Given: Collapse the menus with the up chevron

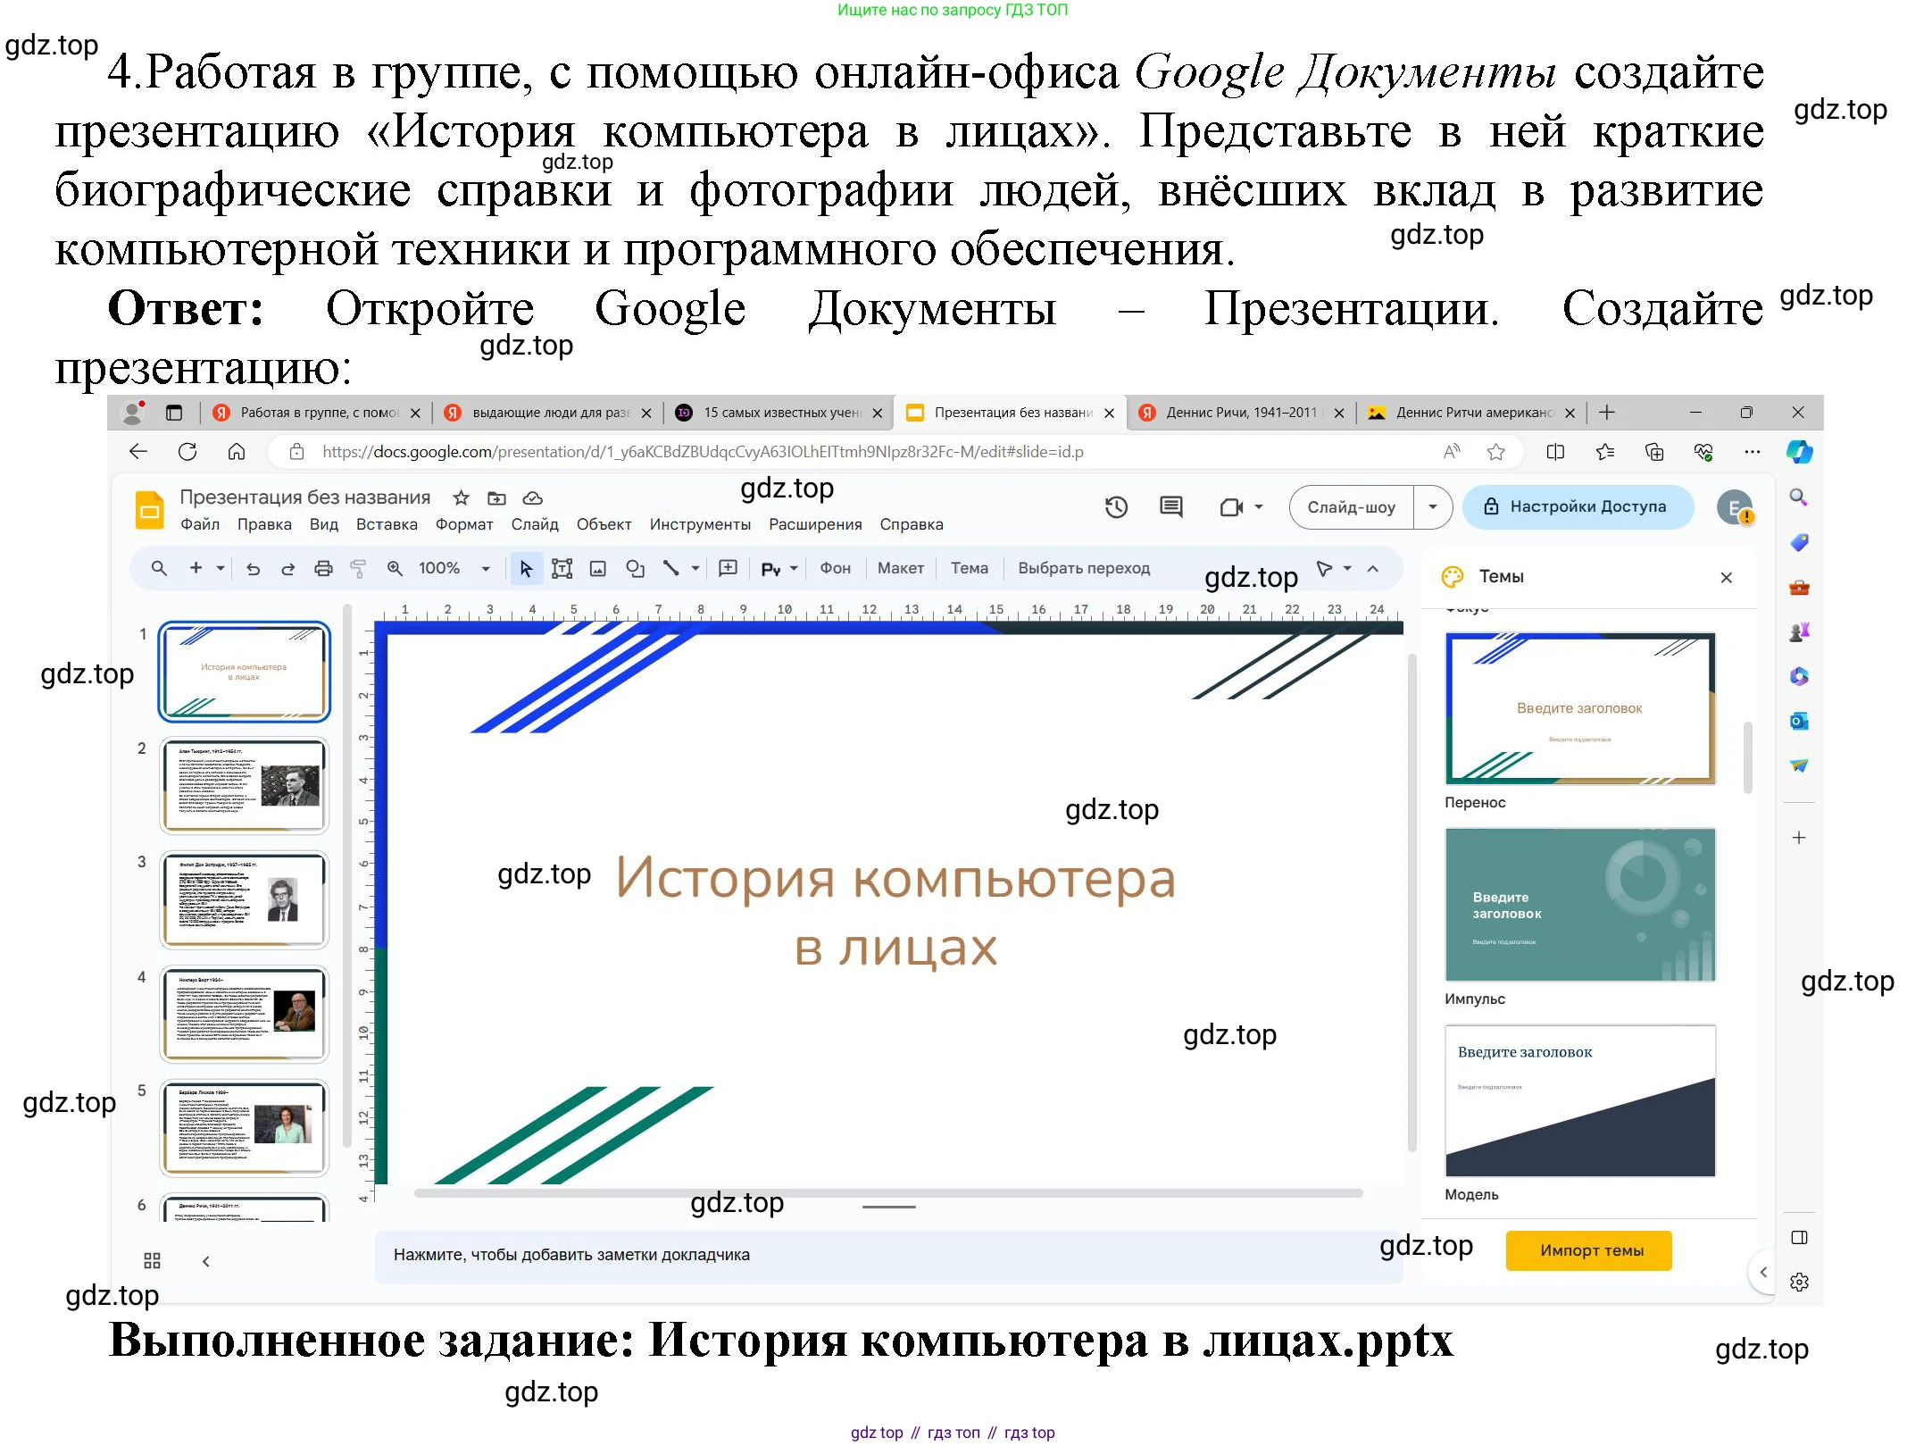Looking at the screenshot, I should 1372,569.
